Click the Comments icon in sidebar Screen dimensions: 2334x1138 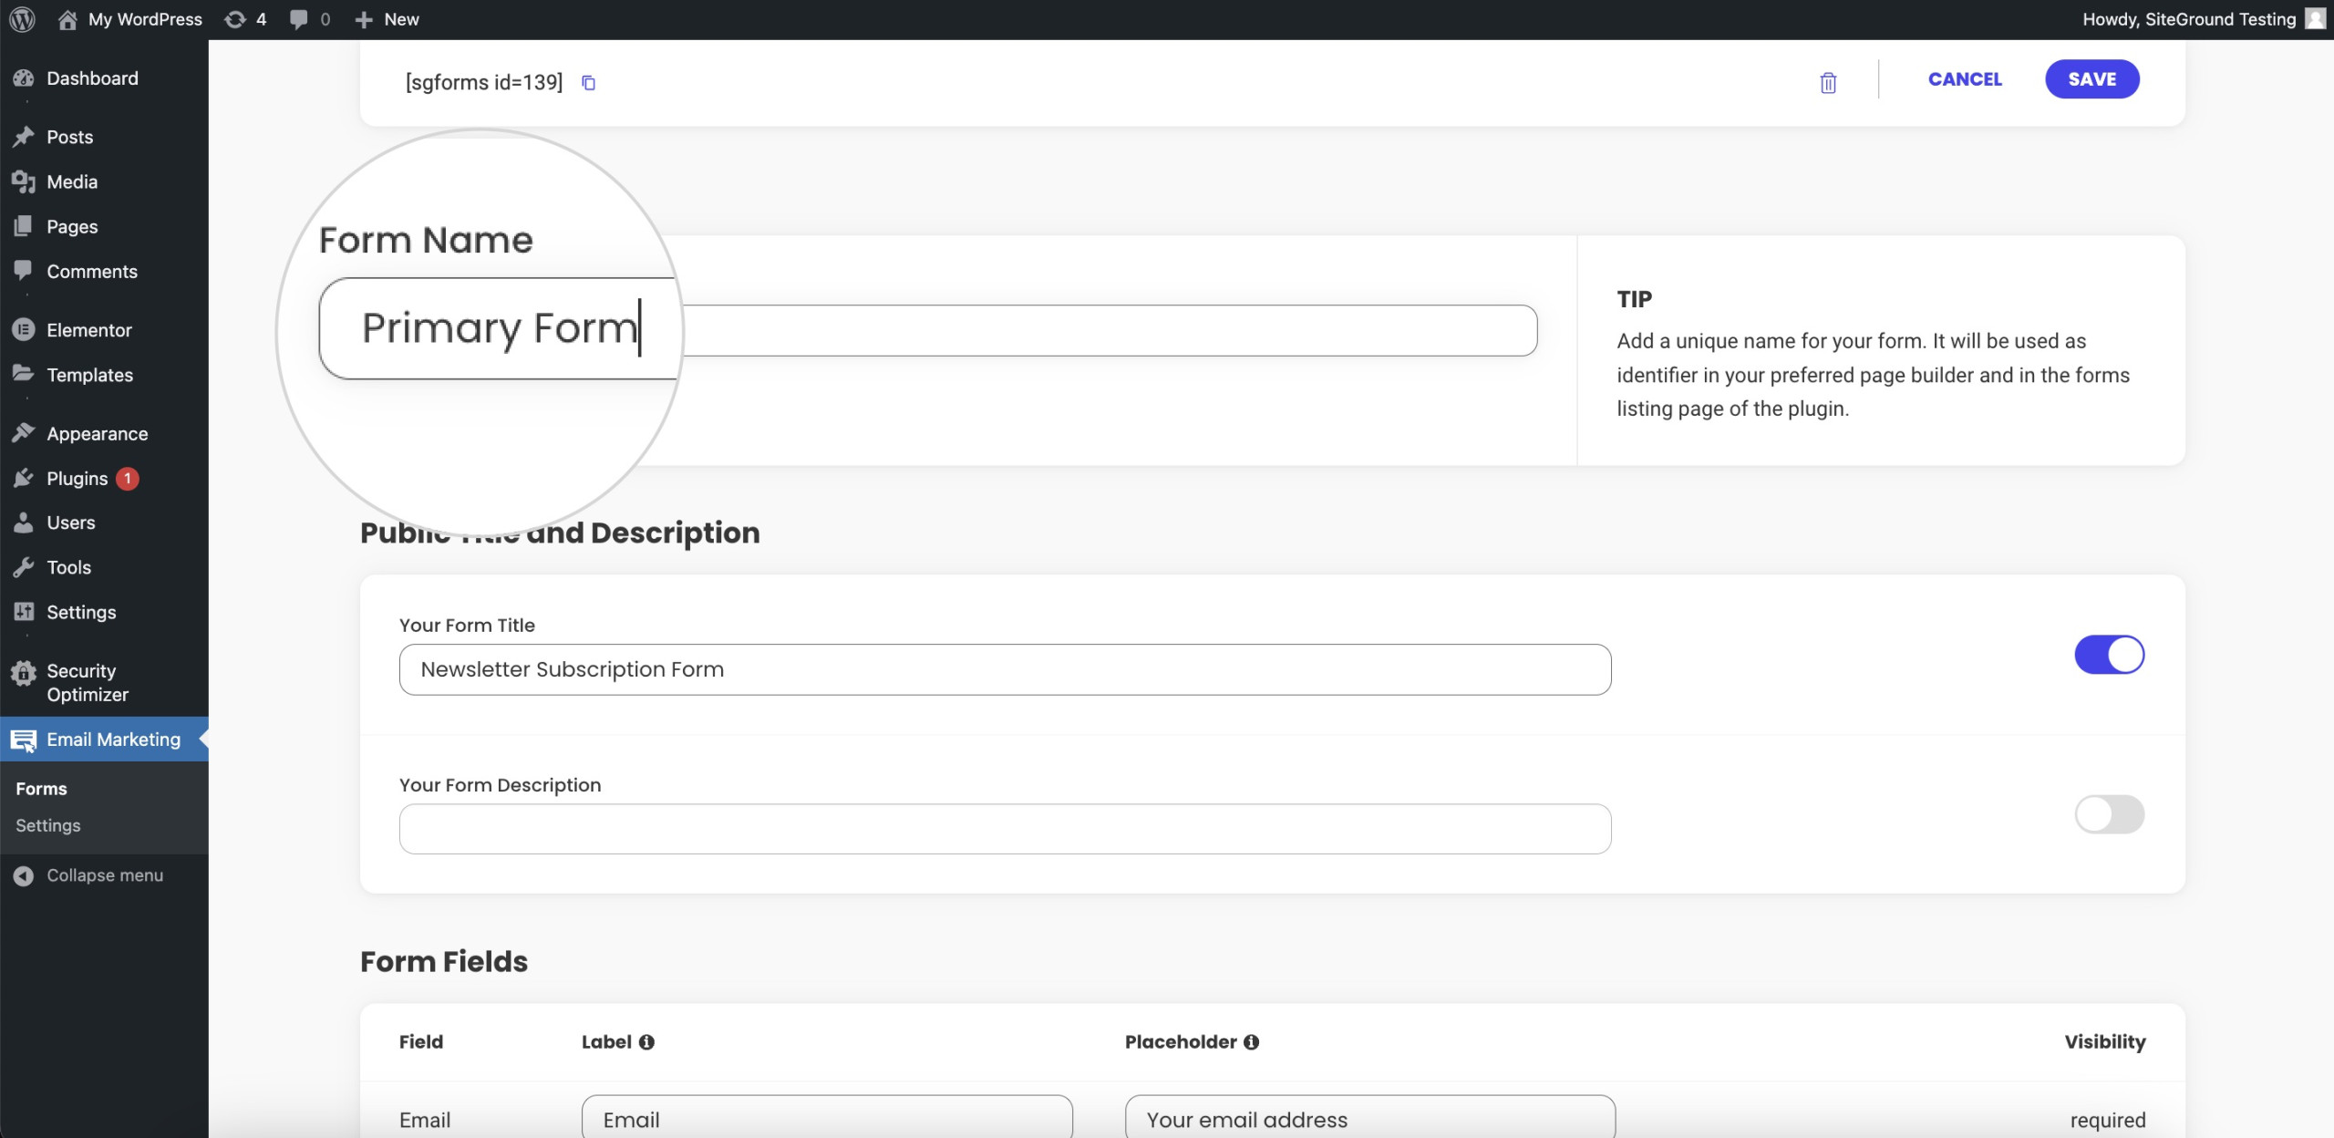(x=24, y=271)
